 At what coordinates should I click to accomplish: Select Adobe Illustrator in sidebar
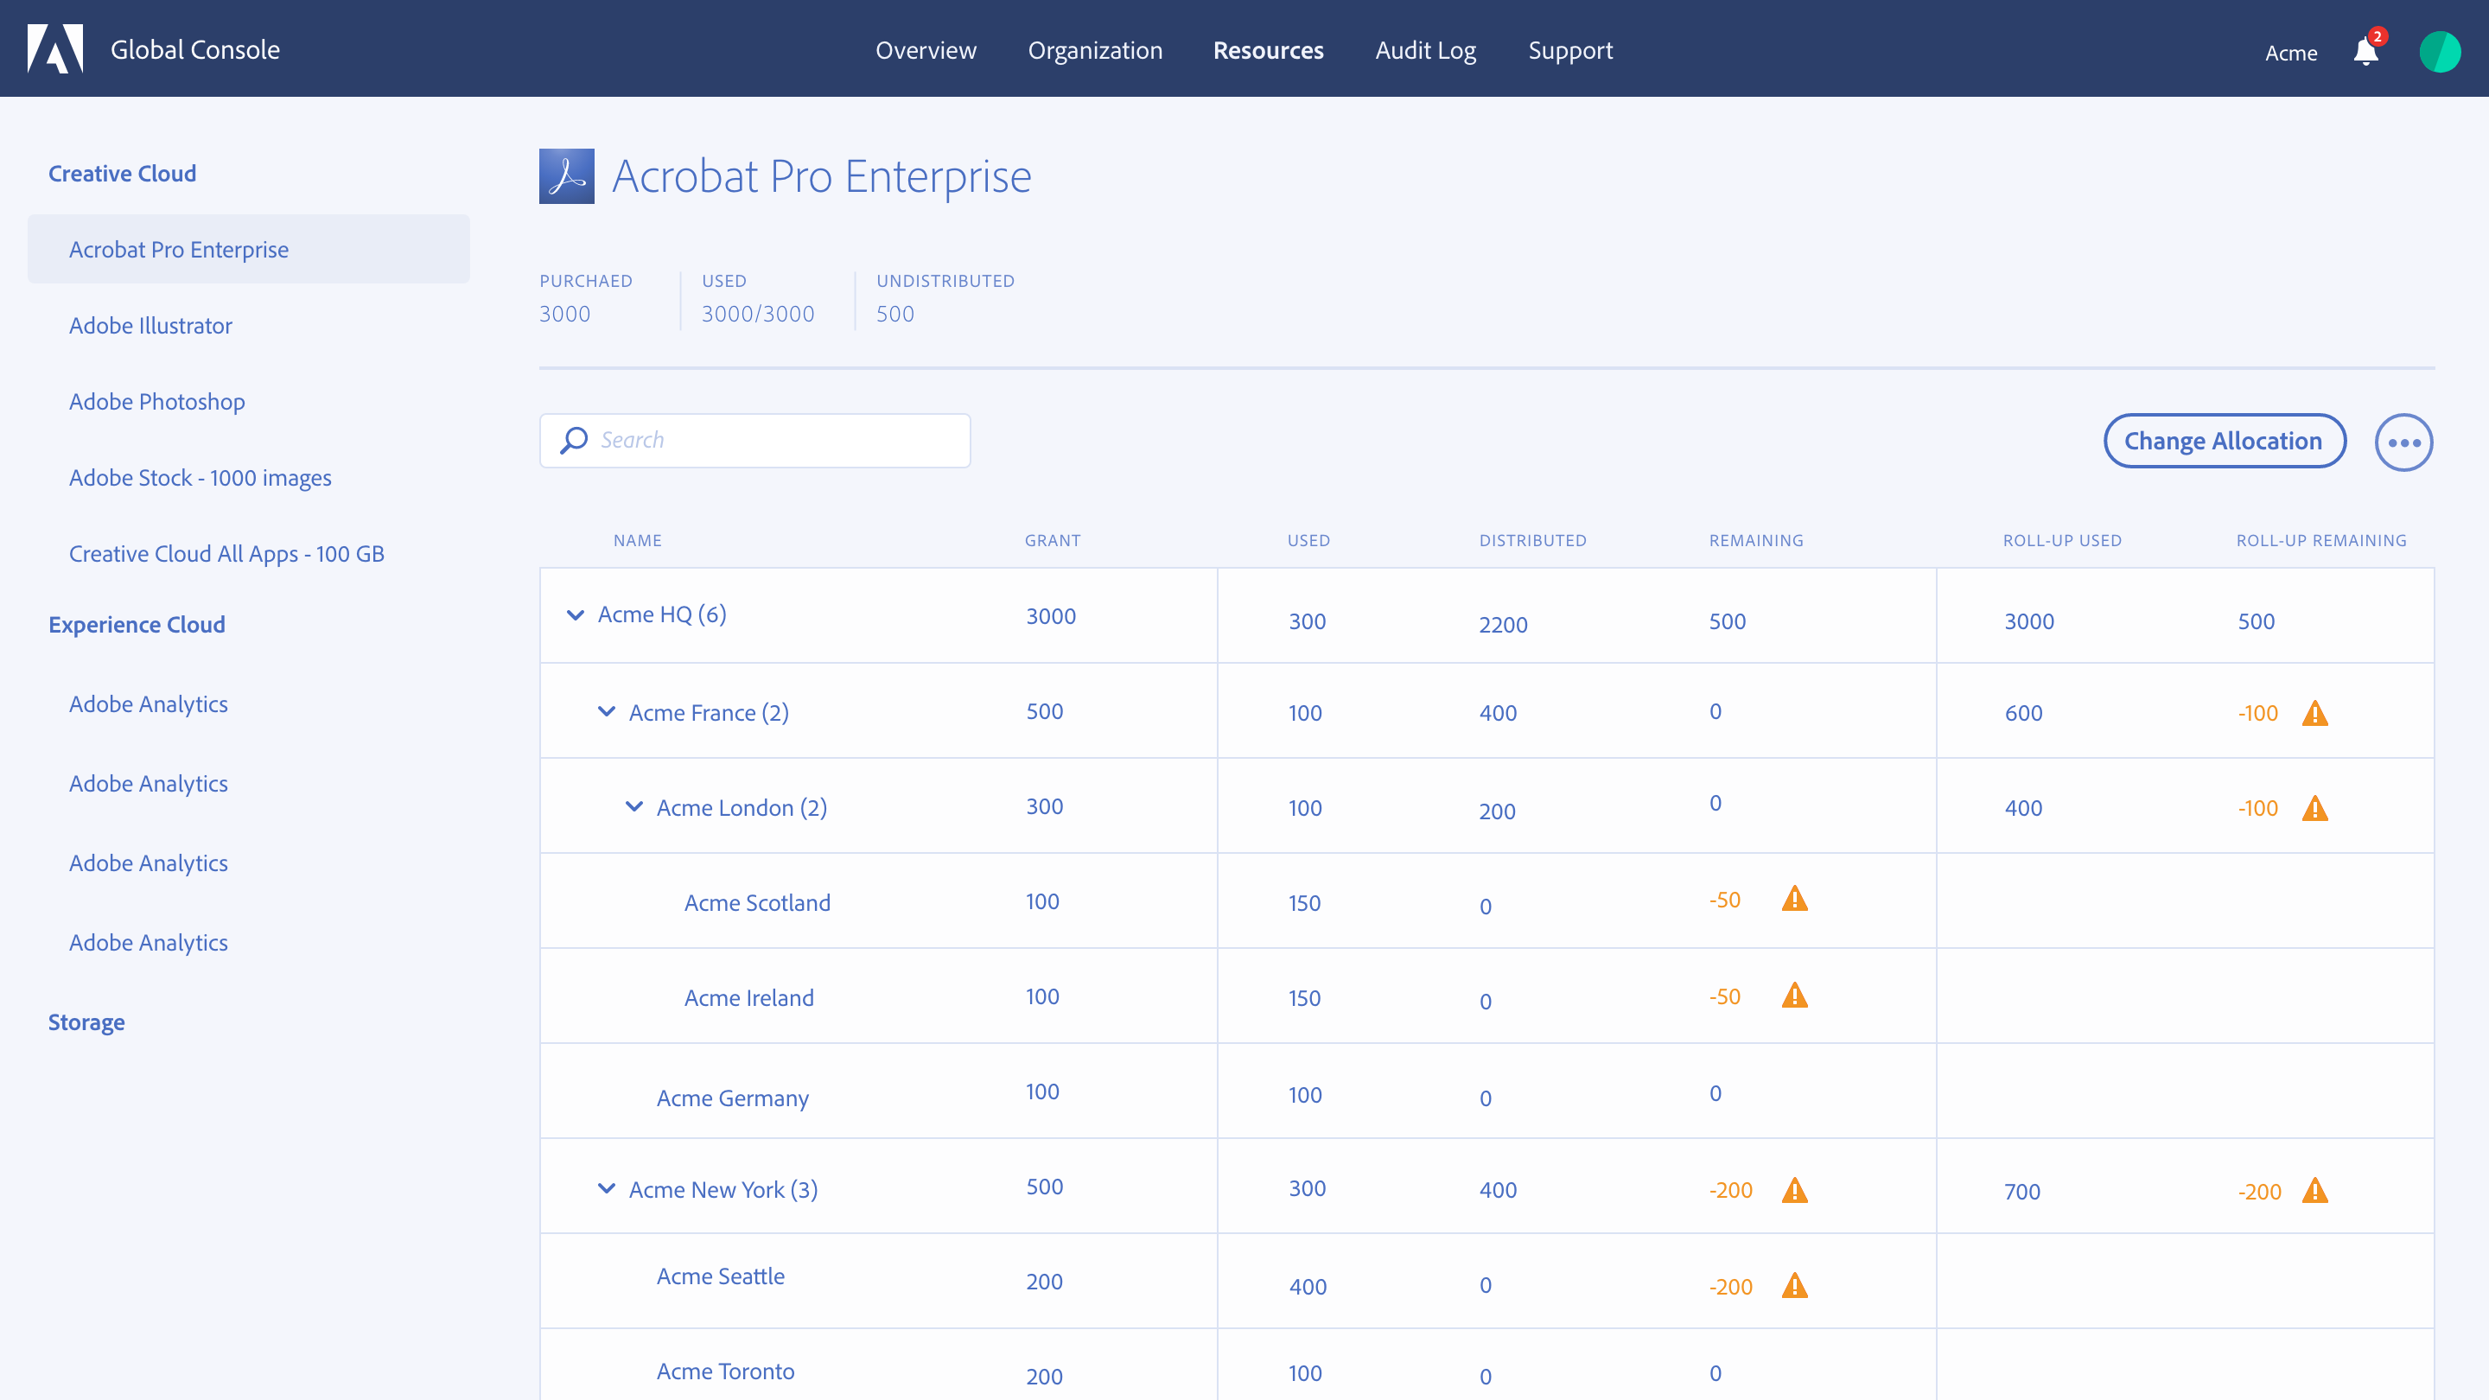pyautogui.click(x=150, y=326)
